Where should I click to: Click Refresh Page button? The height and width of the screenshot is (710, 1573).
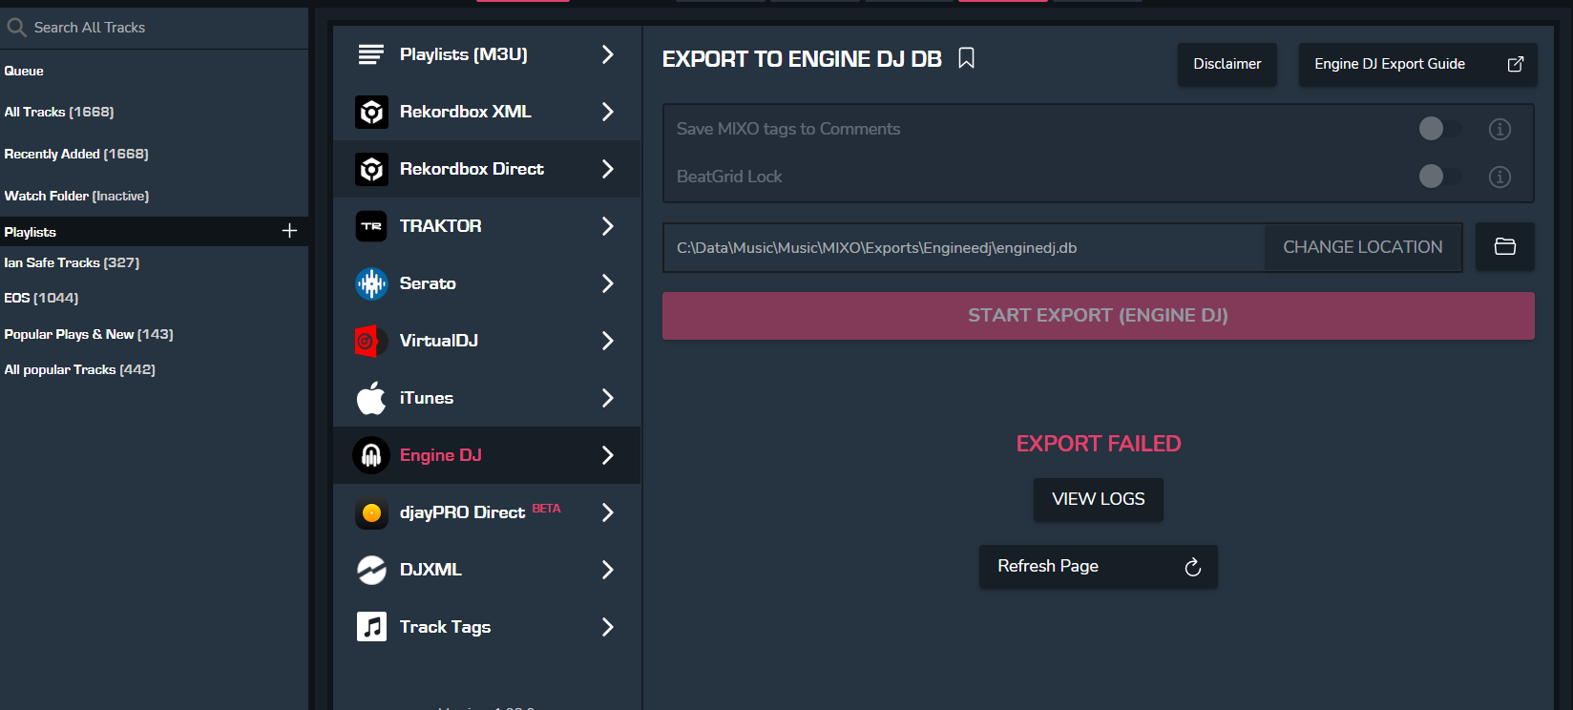click(x=1098, y=567)
